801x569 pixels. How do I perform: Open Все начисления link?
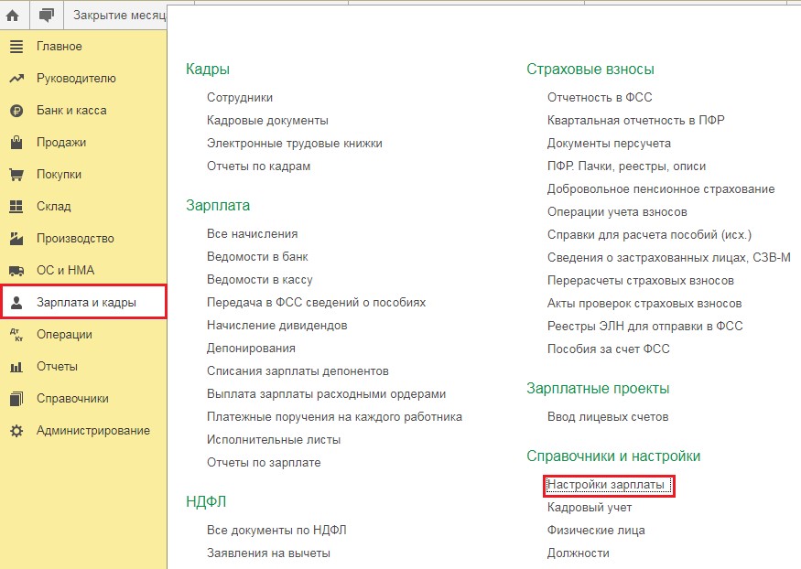point(253,233)
